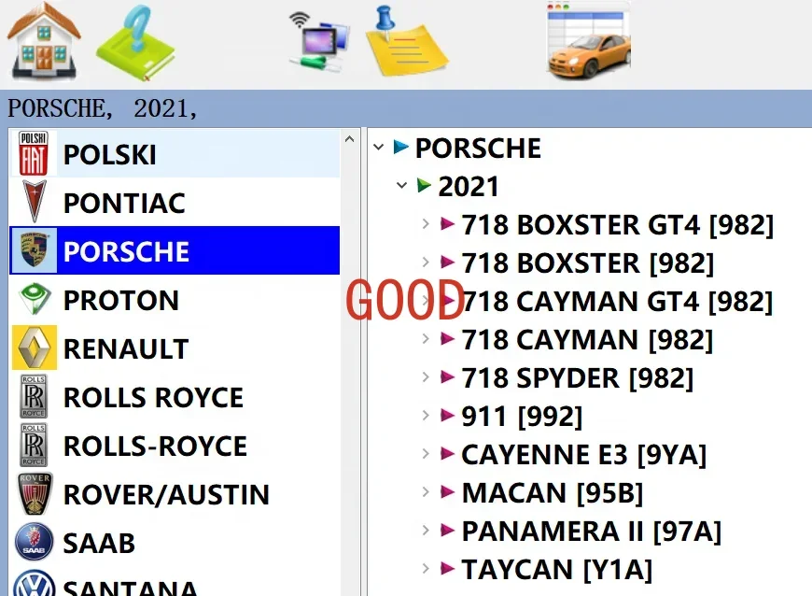This screenshot has width=812, height=596.
Task: Select TAYCAN [Y1A] model
Action: tap(557, 570)
